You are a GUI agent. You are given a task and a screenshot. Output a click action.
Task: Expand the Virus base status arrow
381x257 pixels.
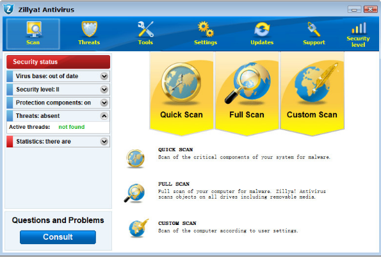tap(104, 76)
